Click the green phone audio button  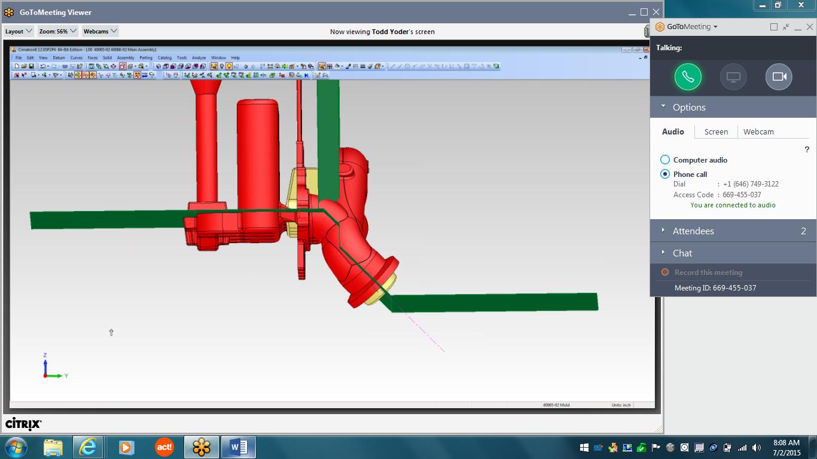point(688,76)
